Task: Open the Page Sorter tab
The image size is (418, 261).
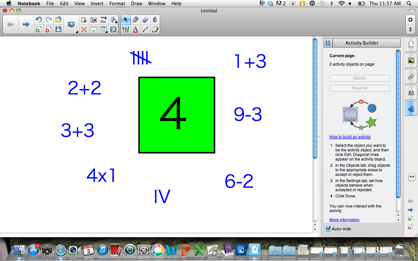Action: pyautogui.click(x=410, y=44)
